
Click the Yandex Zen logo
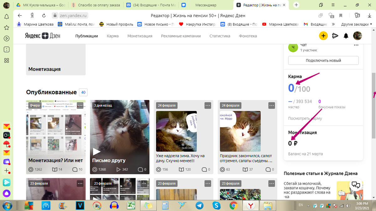click(43, 36)
